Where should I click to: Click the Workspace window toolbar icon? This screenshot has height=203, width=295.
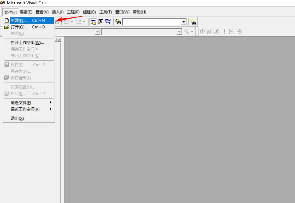click(x=93, y=22)
